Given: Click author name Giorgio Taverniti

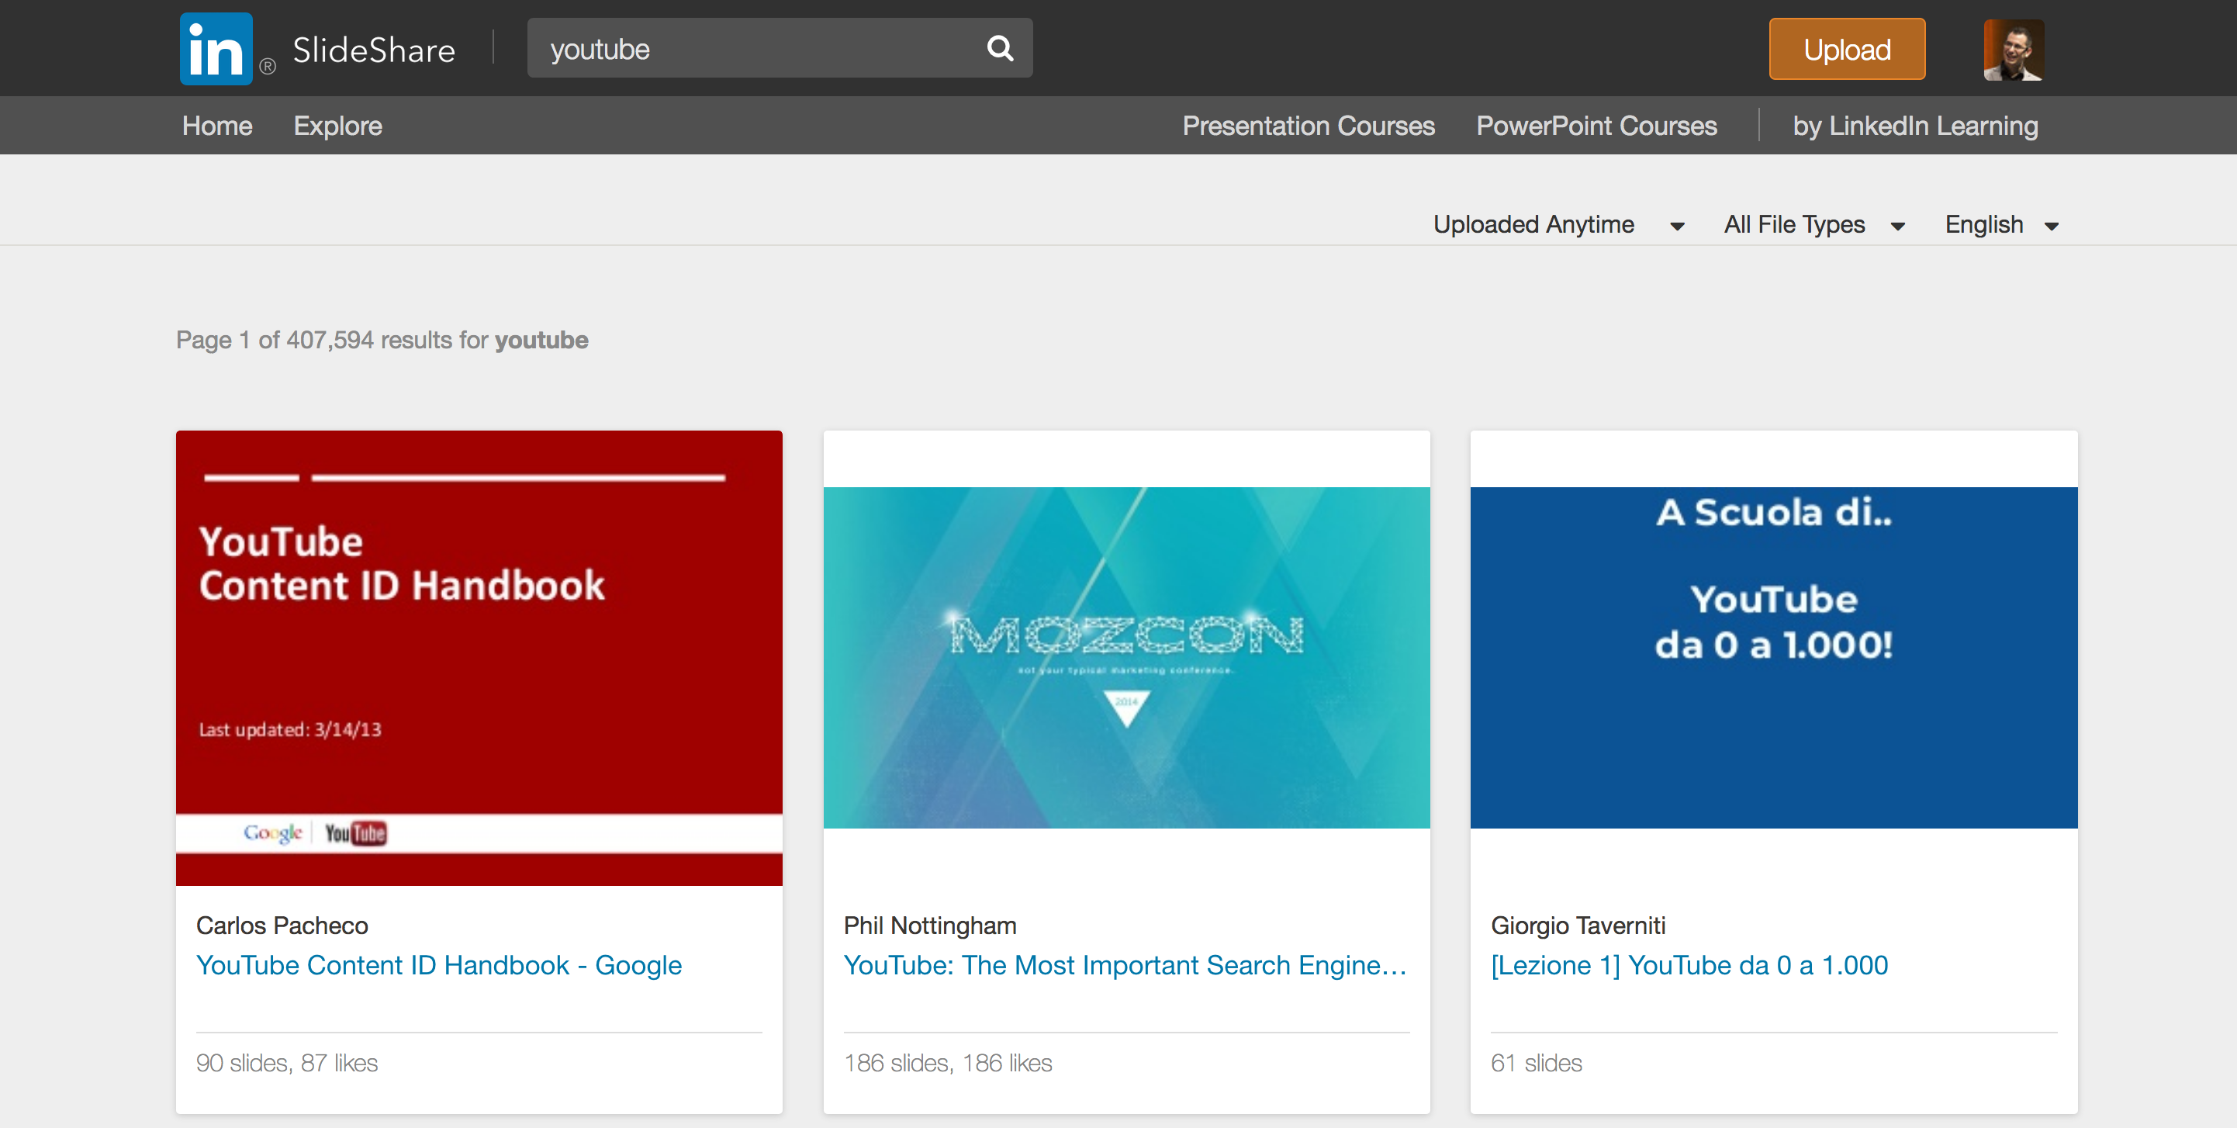Looking at the screenshot, I should (x=1578, y=926).
